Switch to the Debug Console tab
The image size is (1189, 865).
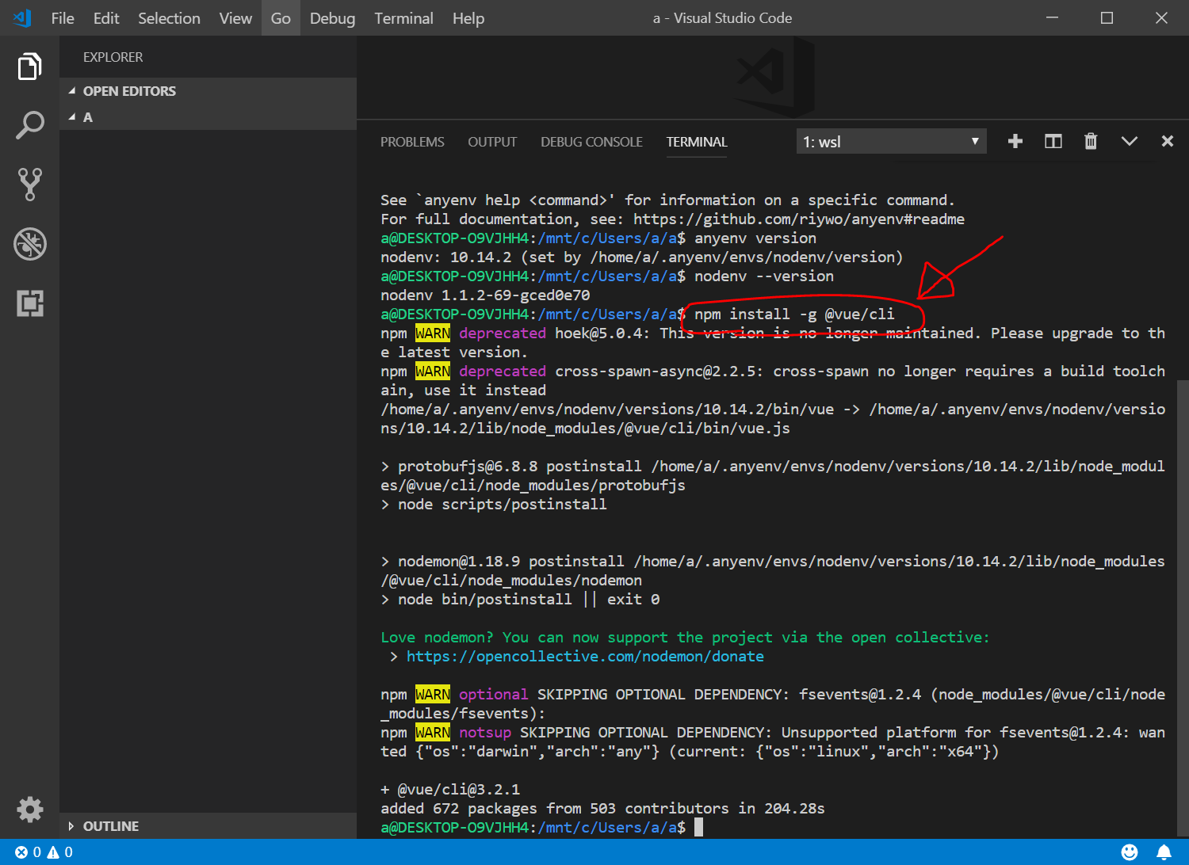coord(591,142)
